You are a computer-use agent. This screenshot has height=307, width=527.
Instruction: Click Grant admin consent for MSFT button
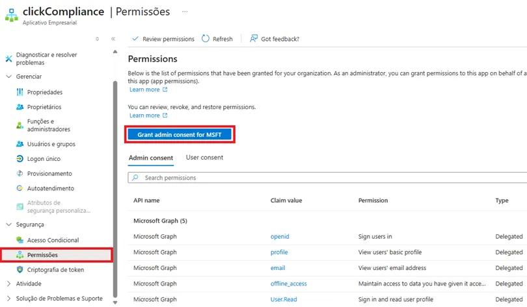tap(180, 134)
